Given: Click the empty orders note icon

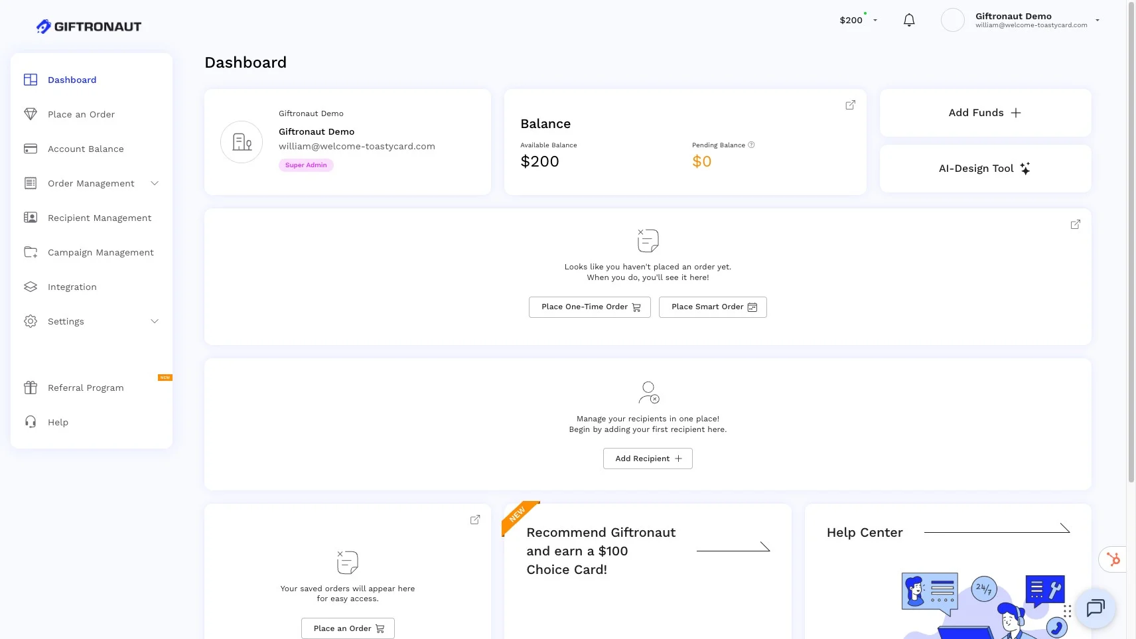Looking at the screenshot, I should [x=648, y=240].
